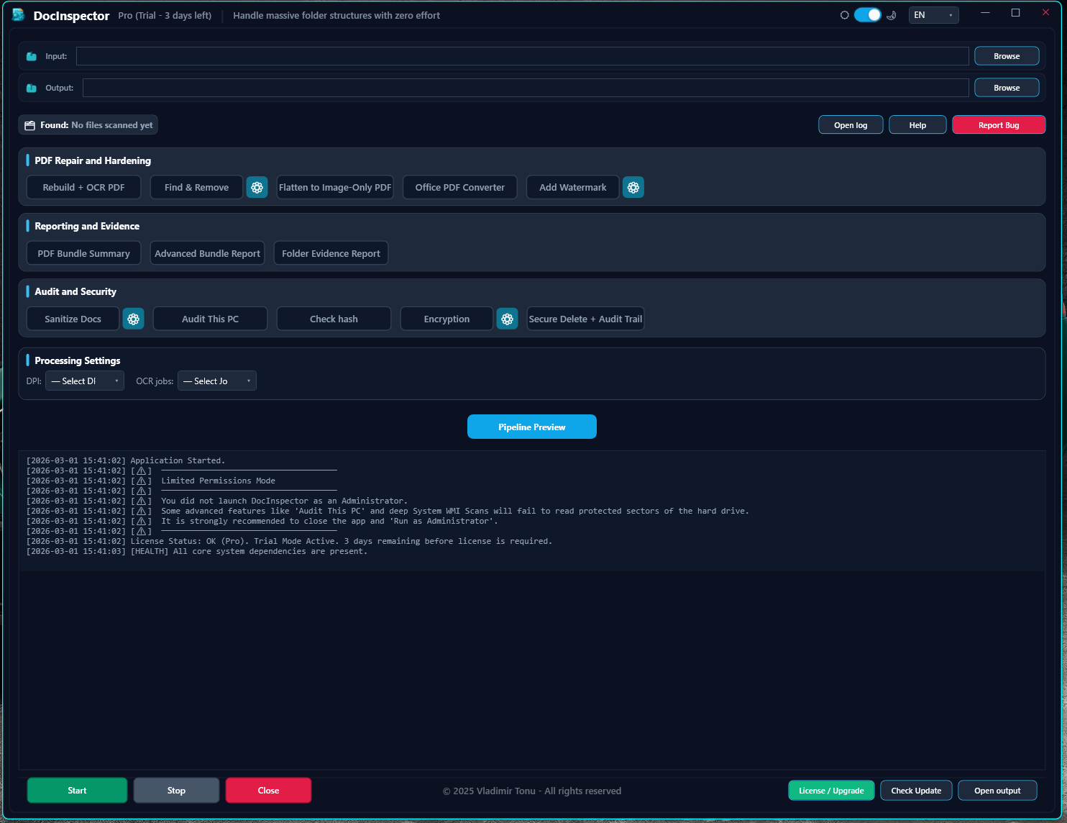Select Sanitize Docs button
Viewport: 1067px width, 823px height.
73,319
